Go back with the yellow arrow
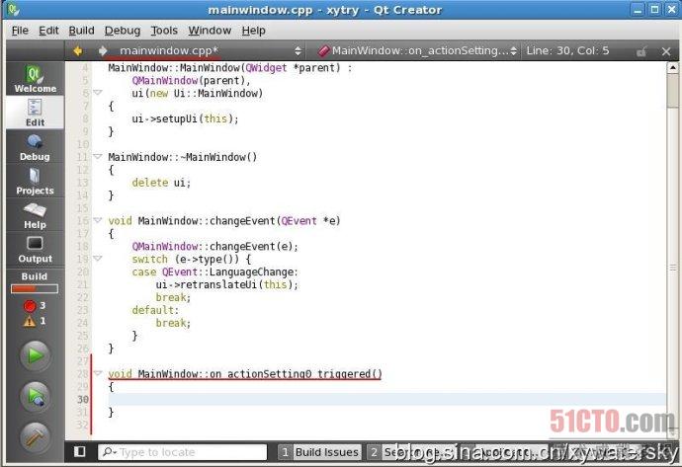This screenshot has height=467, width=682. tap(78, 50)
